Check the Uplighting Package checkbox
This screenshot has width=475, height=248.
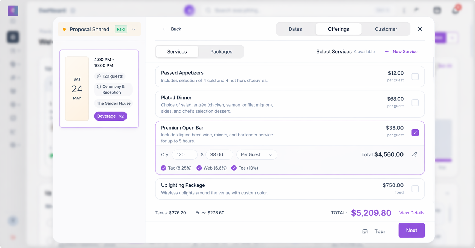415,189
